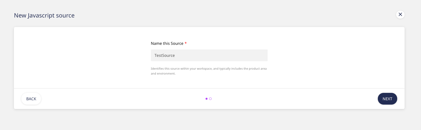Return to the previous source setup screen
The image size is (421, 130).
31,99
